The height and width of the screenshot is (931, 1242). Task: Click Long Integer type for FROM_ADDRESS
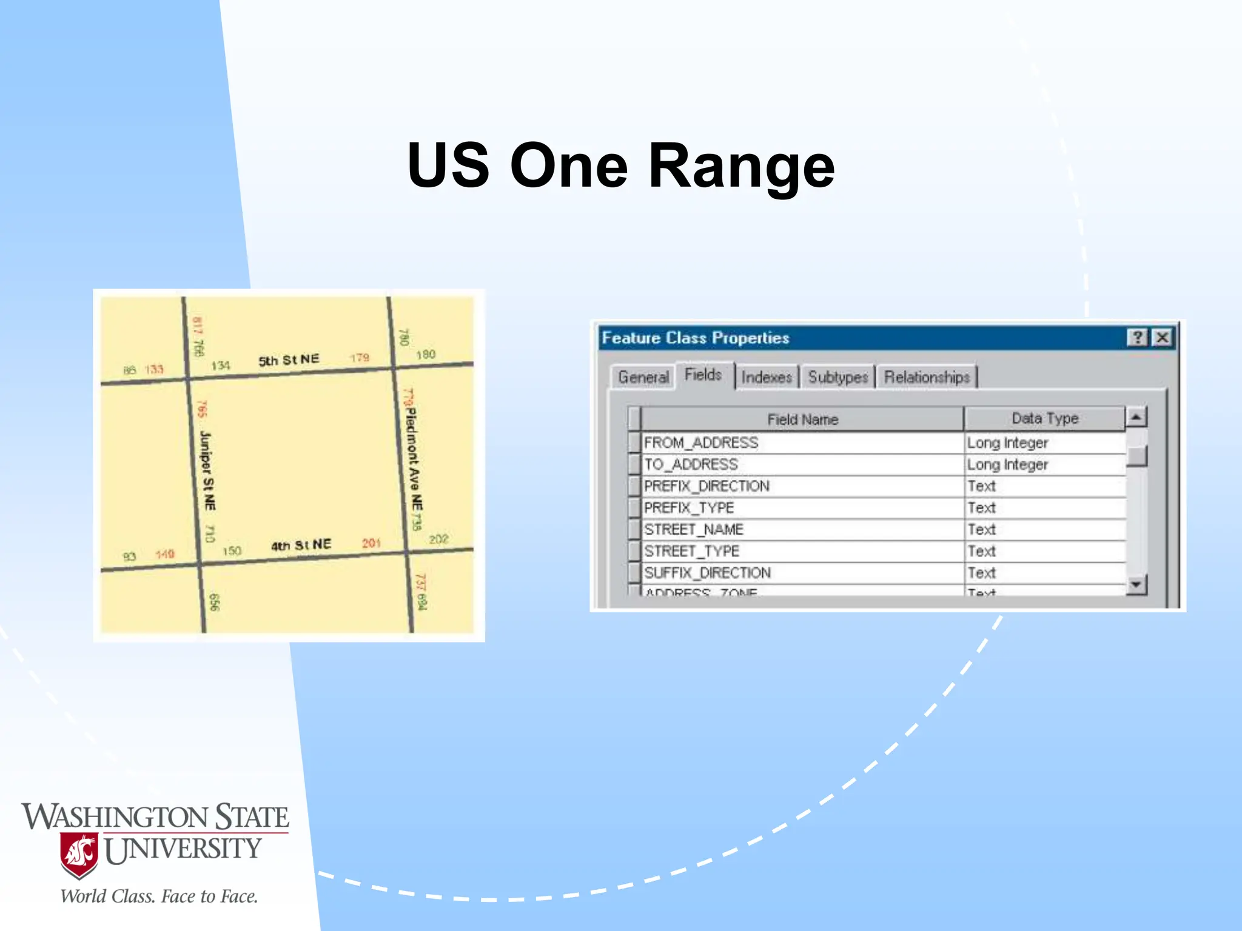[1044, 443]
